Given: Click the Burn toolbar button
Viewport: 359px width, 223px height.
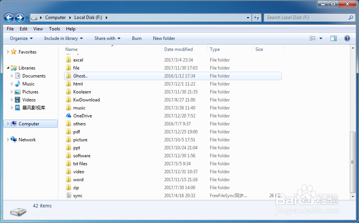Looking at the screenshot, I should (137, 38).
